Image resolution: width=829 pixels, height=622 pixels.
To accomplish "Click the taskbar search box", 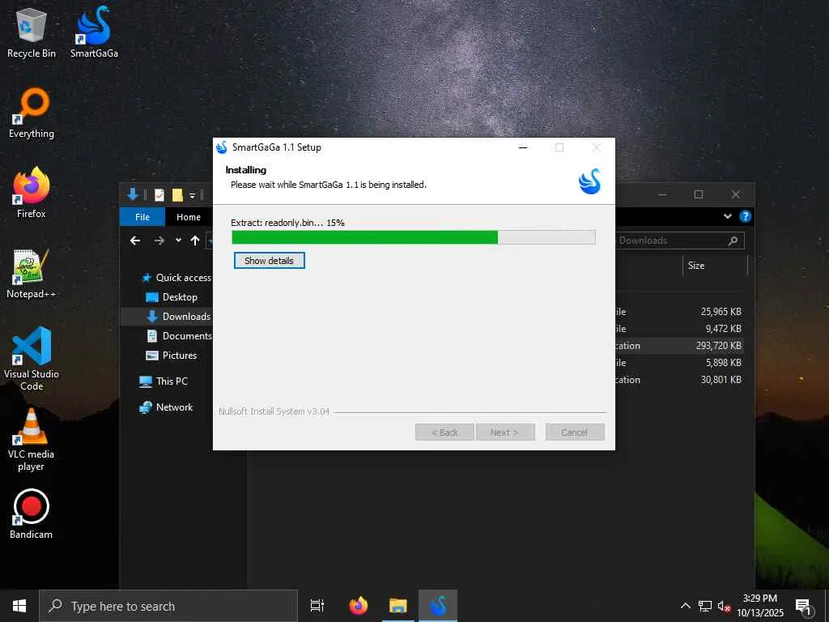I will (x=168, y=606).
